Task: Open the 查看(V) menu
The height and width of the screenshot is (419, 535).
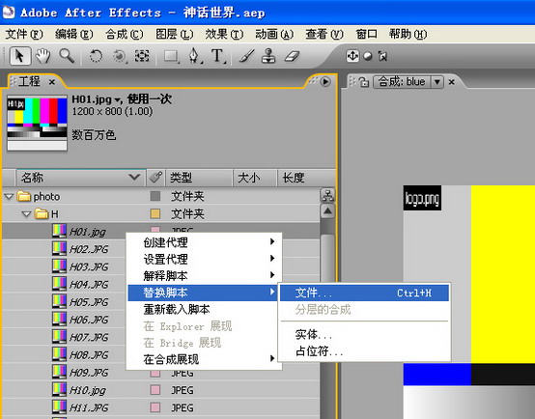Action: 324,34
